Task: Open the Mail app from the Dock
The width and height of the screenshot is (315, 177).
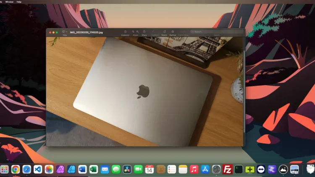Action: pyautogui.click(x=105, y=169)
